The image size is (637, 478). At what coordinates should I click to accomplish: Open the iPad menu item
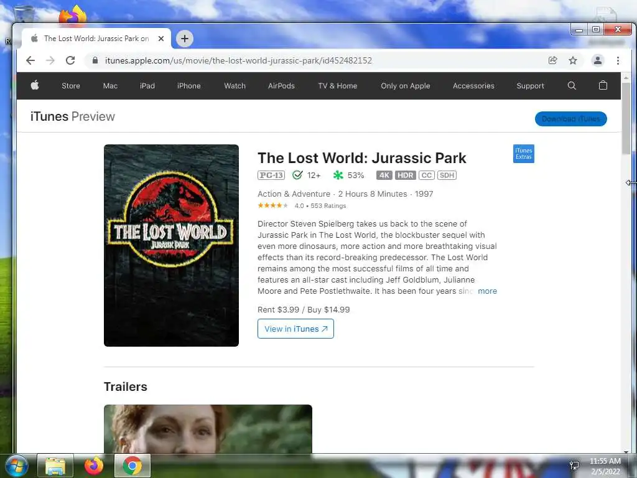[x=147, y=86]
